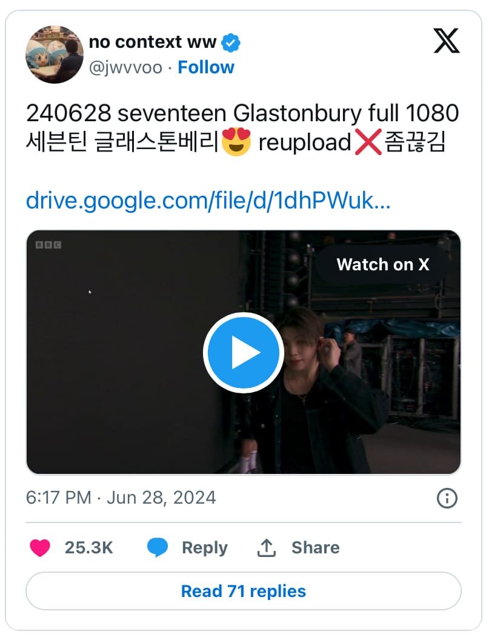489x637 pixels.
Task: Open the tweet info circle icon
Action: coord(447,498)
